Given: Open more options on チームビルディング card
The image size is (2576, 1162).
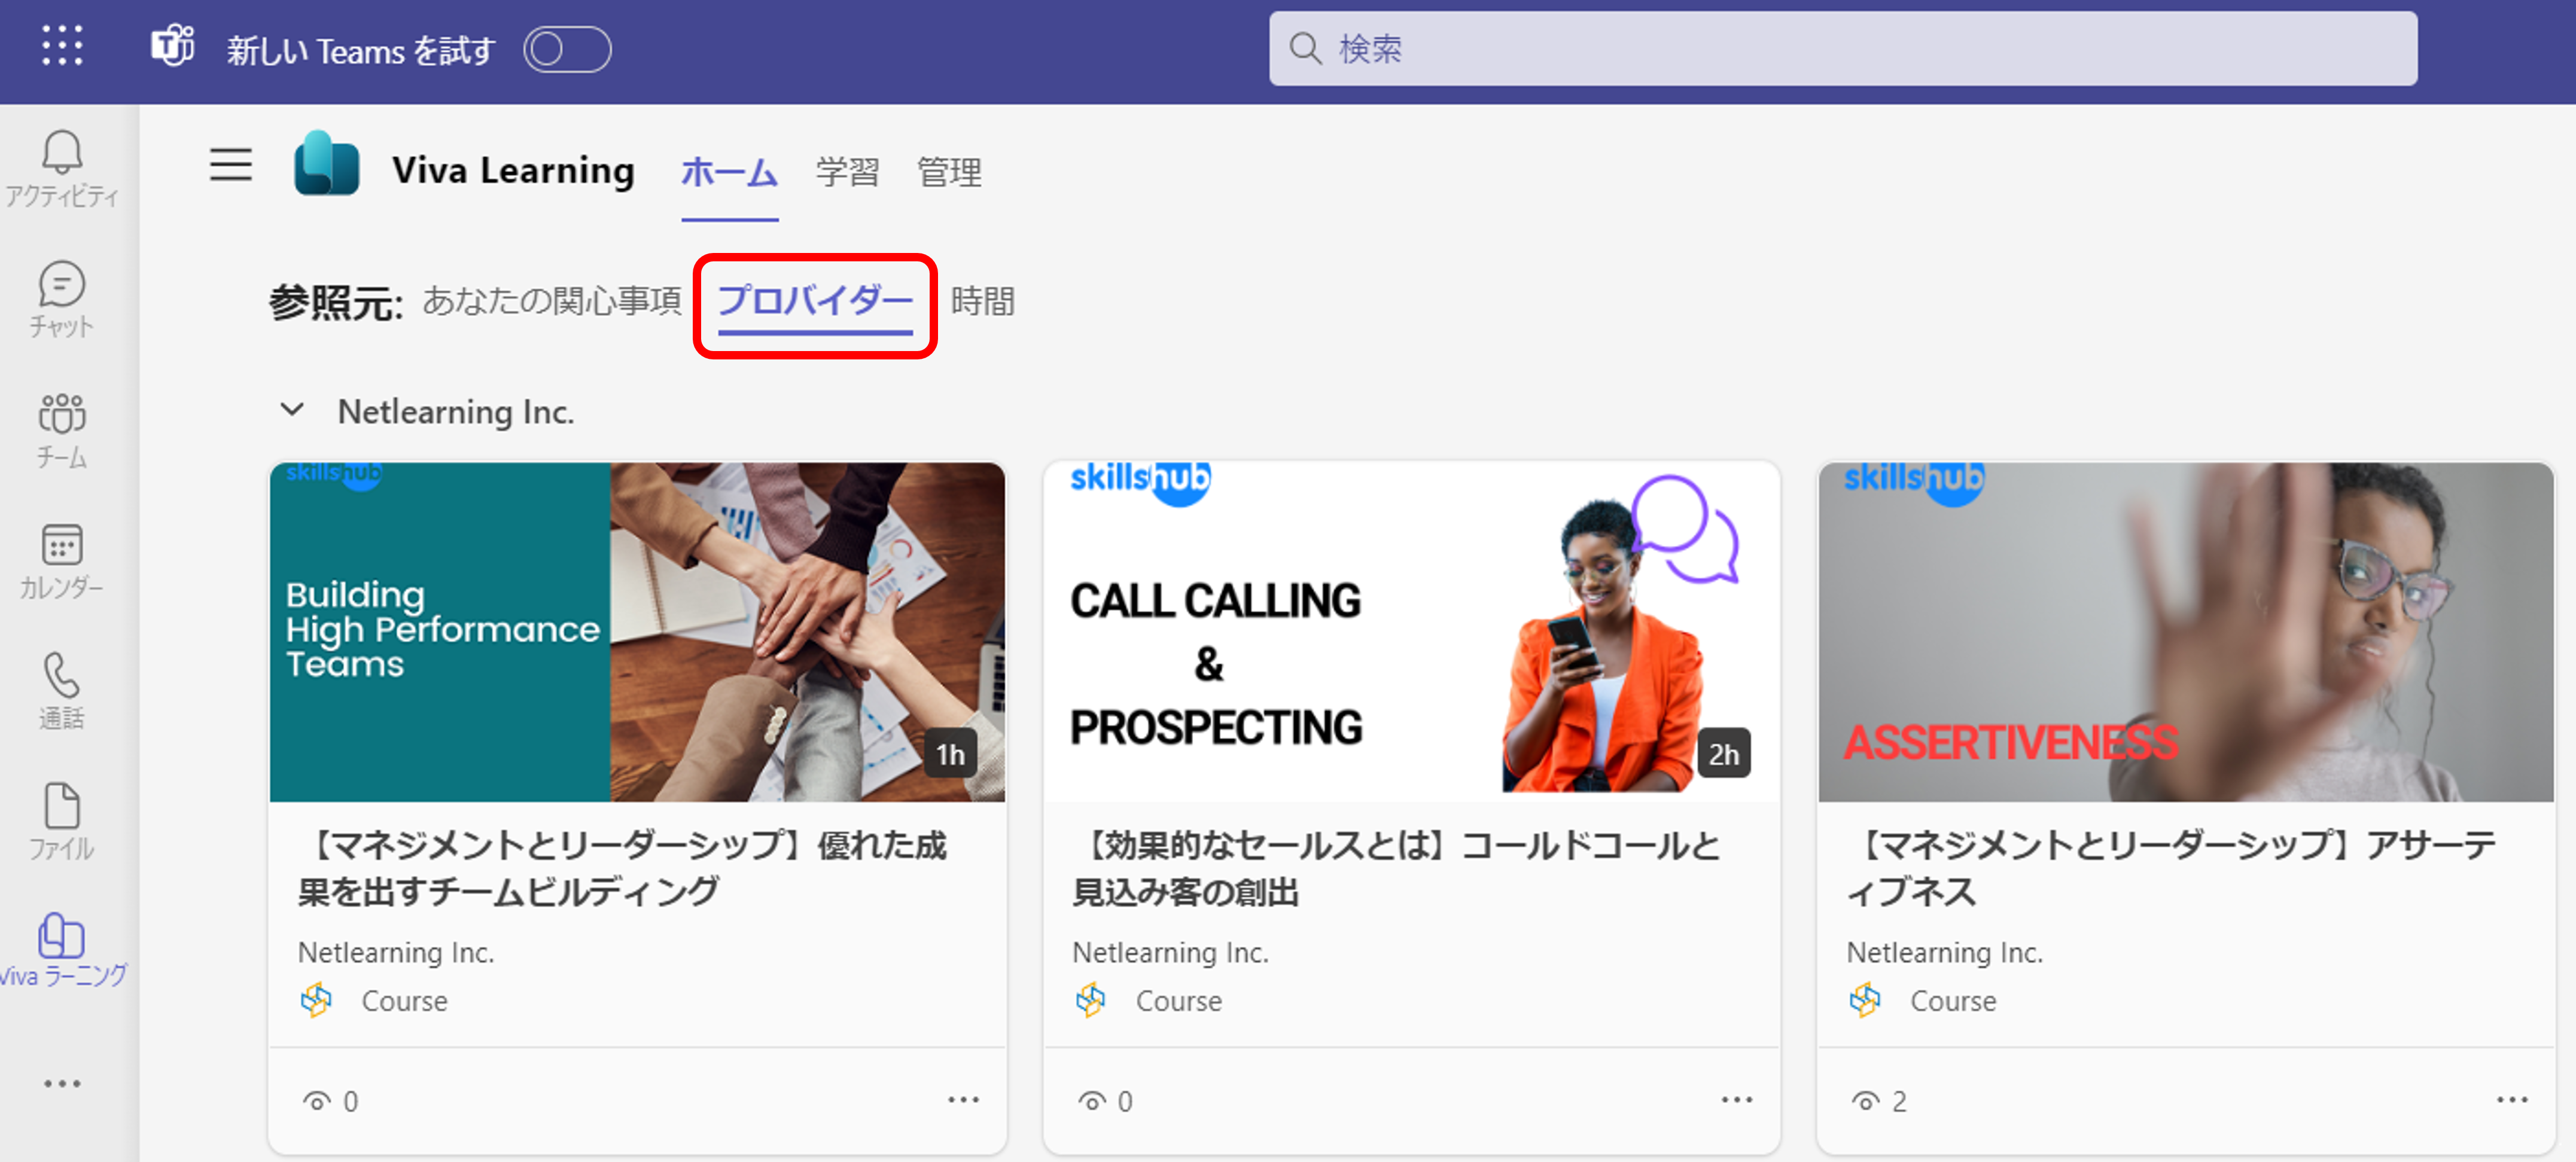Looking at the screenshot, I should 963,1099.
